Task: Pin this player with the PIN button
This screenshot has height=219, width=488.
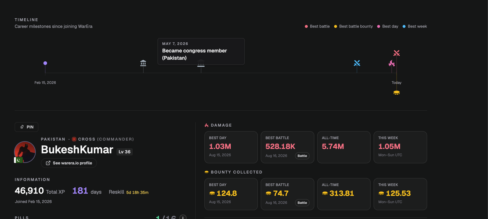Action: tap(26, 127)
